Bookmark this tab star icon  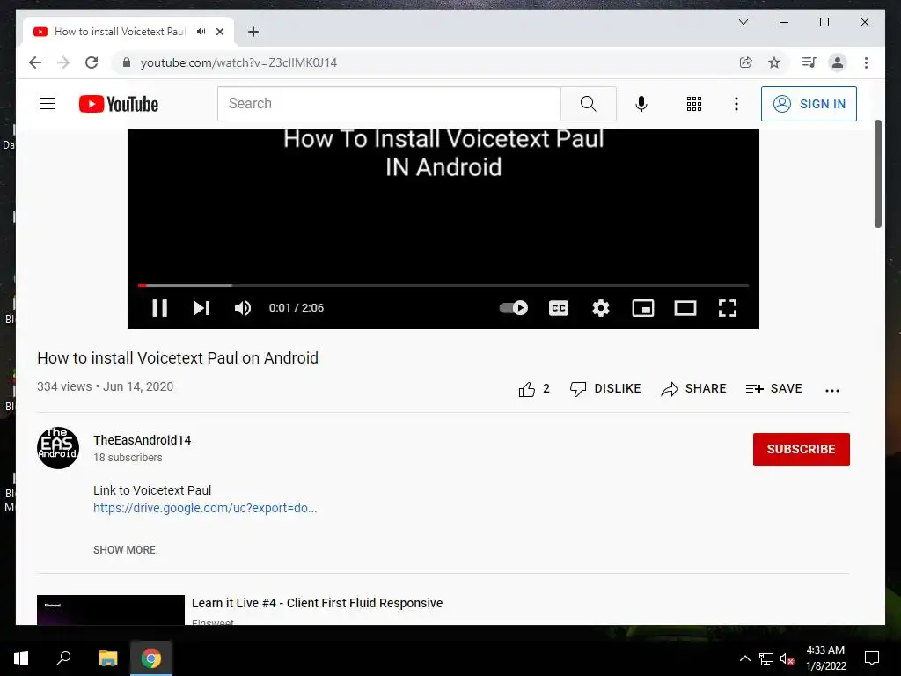point(774,62)
